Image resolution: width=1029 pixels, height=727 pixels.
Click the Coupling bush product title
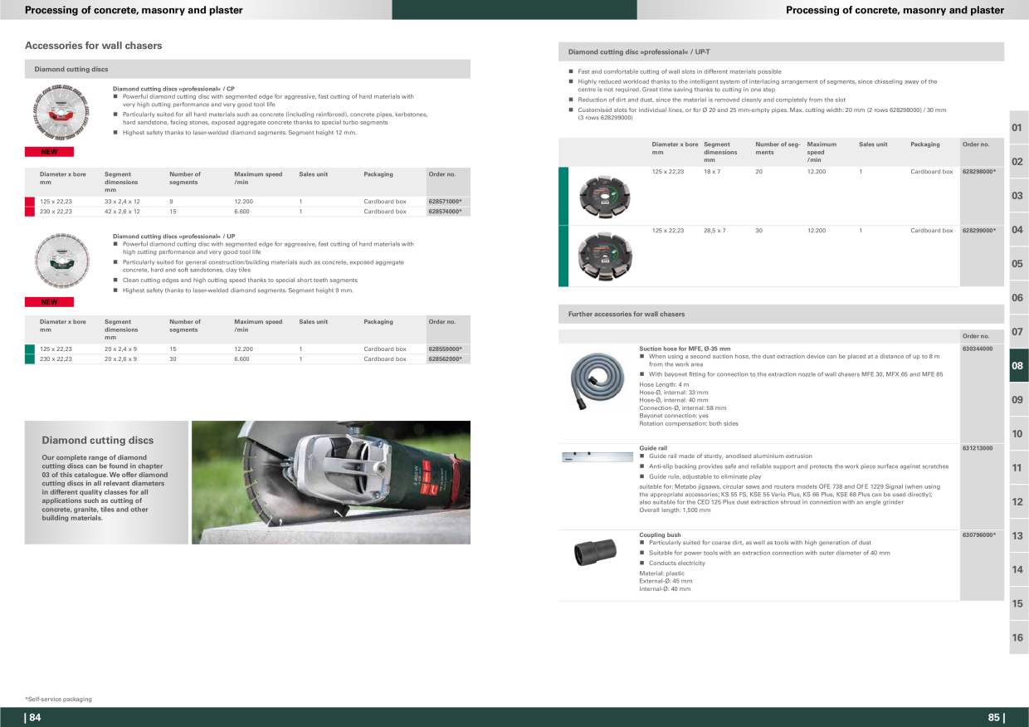660,535
